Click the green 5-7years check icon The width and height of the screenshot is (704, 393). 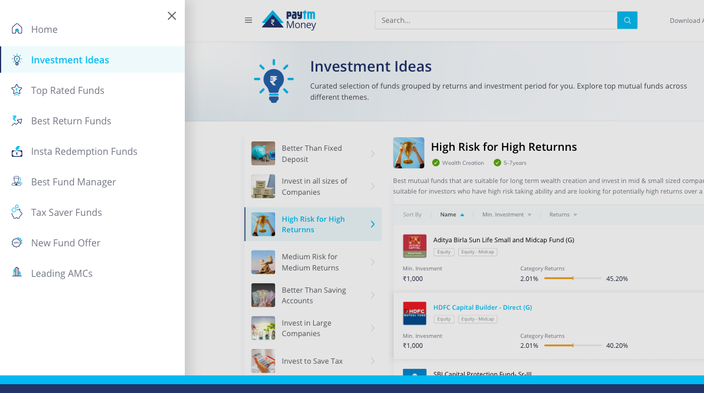(497, 162)
